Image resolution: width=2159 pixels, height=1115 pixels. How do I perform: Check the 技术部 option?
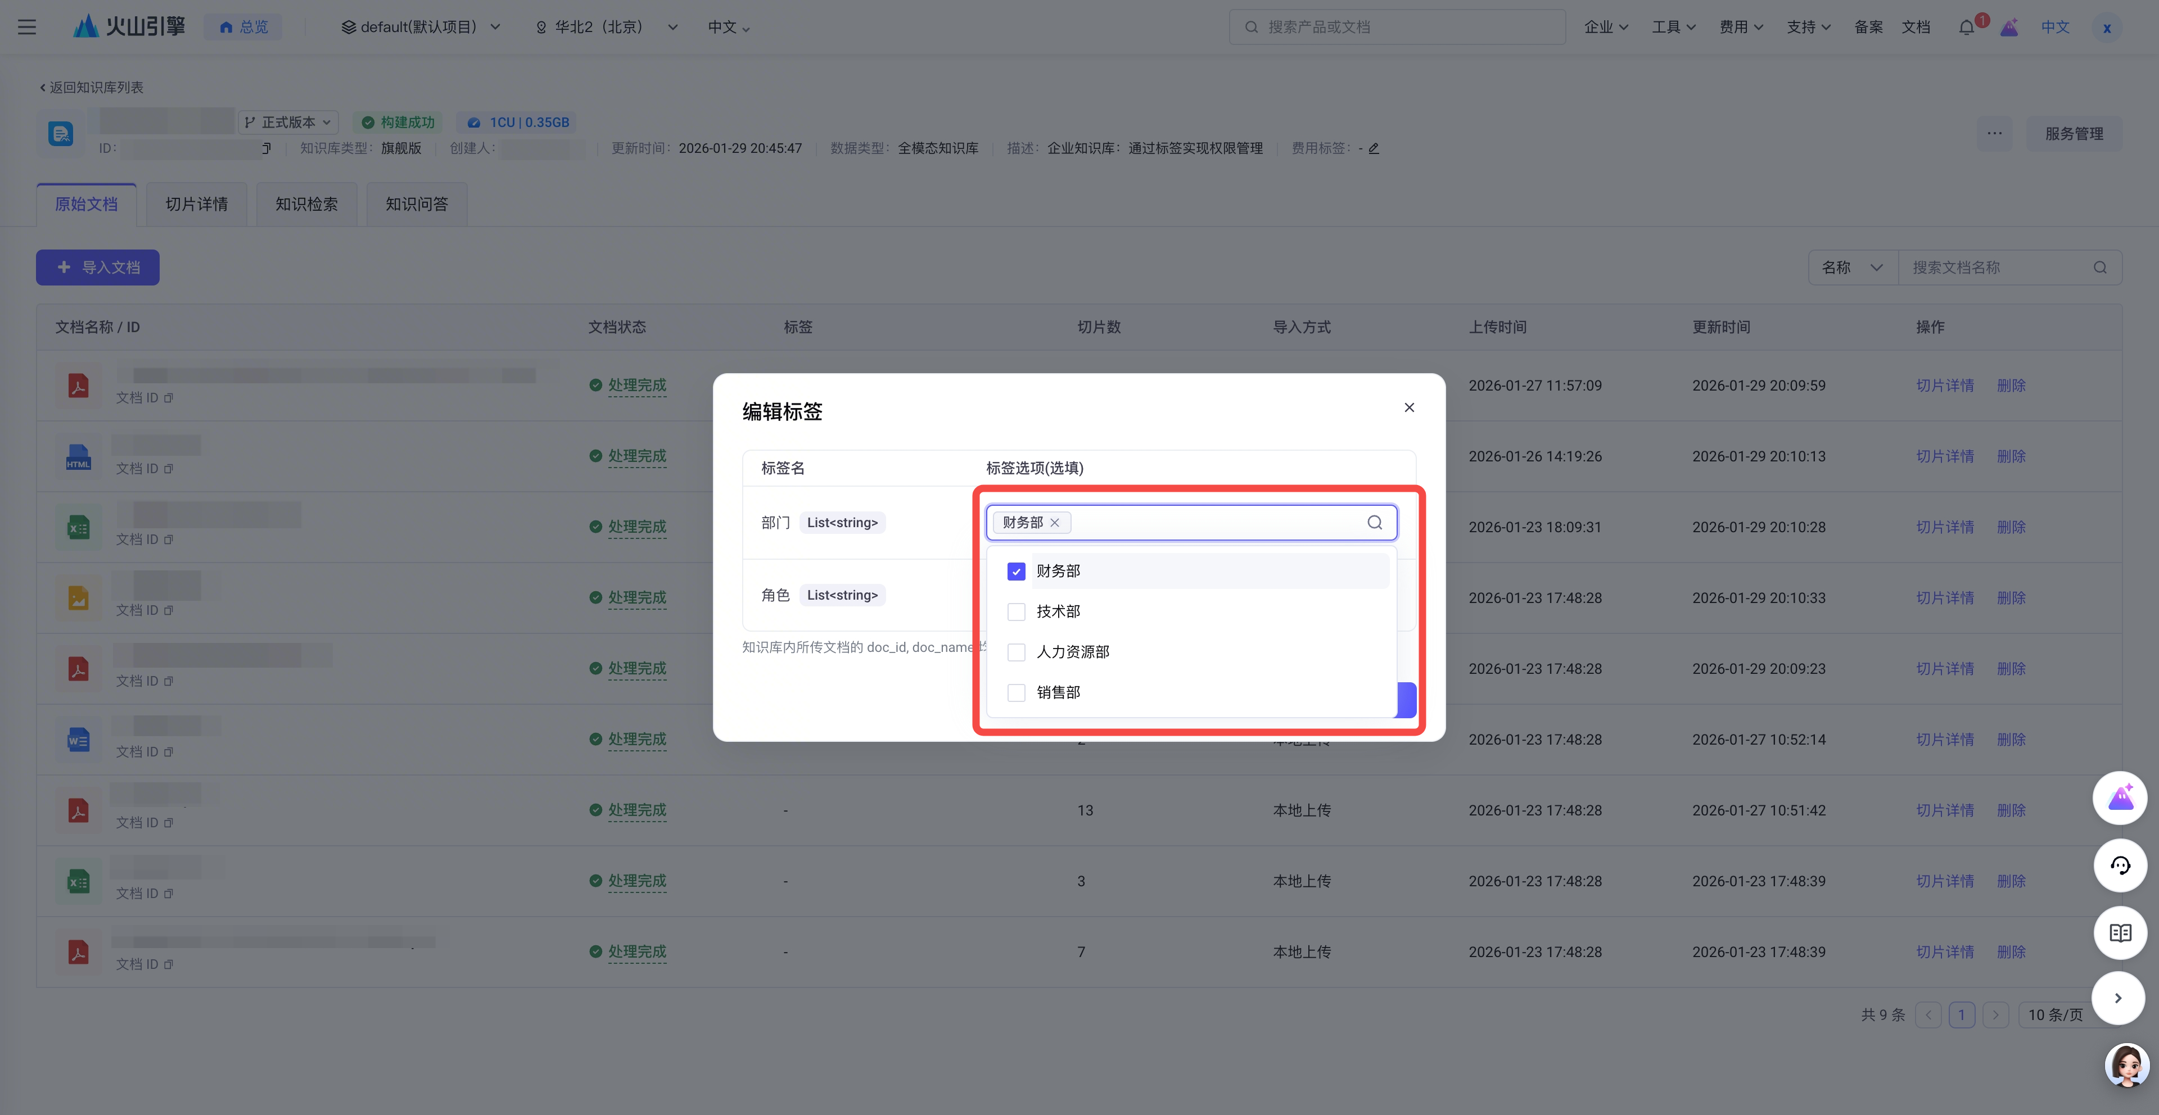click(x=1016, y=611)
